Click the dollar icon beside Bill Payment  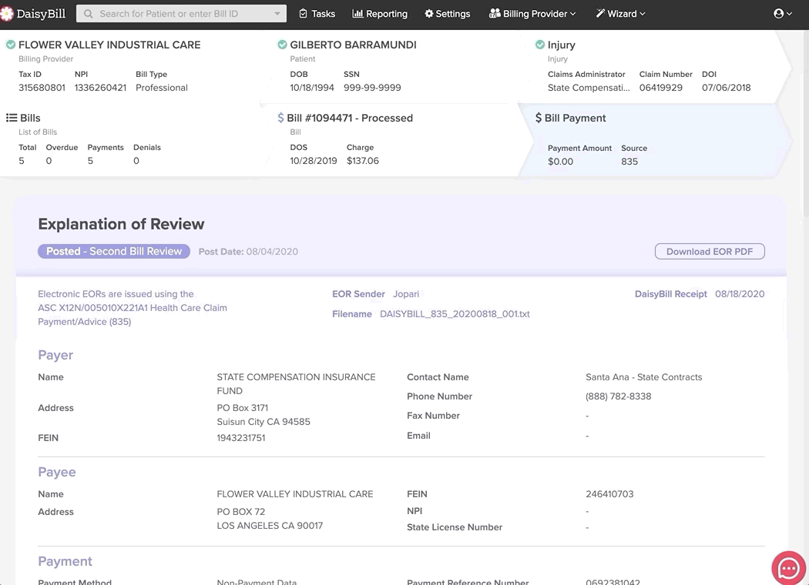click(x=539, y=118)
